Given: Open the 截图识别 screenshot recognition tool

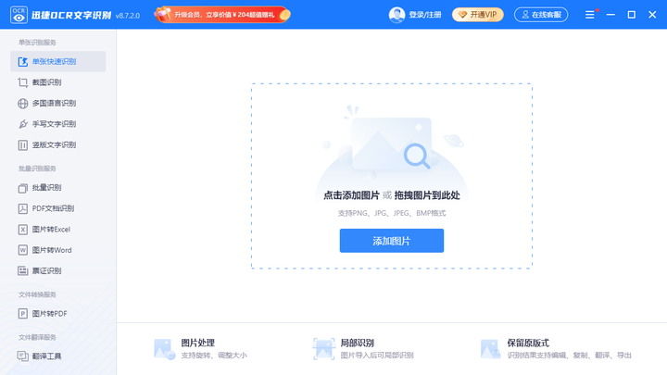Looking at the screenshot, I should (x=57, y=82).
